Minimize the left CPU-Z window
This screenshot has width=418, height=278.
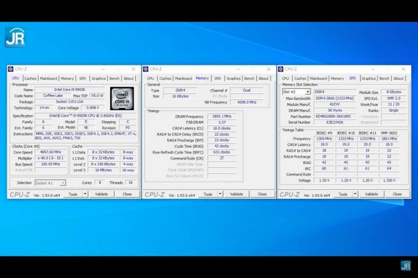(x=103, y=69)
